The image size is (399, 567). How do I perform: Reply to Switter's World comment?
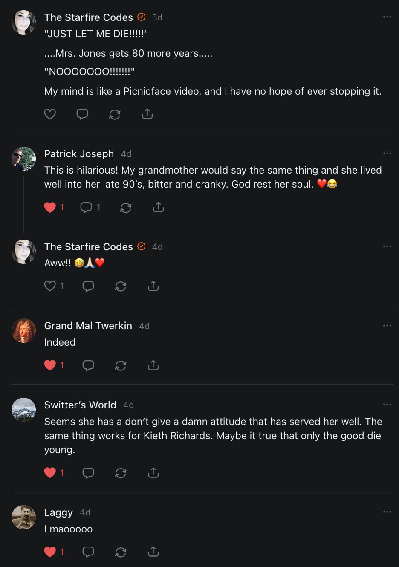[x=88, y=473]
